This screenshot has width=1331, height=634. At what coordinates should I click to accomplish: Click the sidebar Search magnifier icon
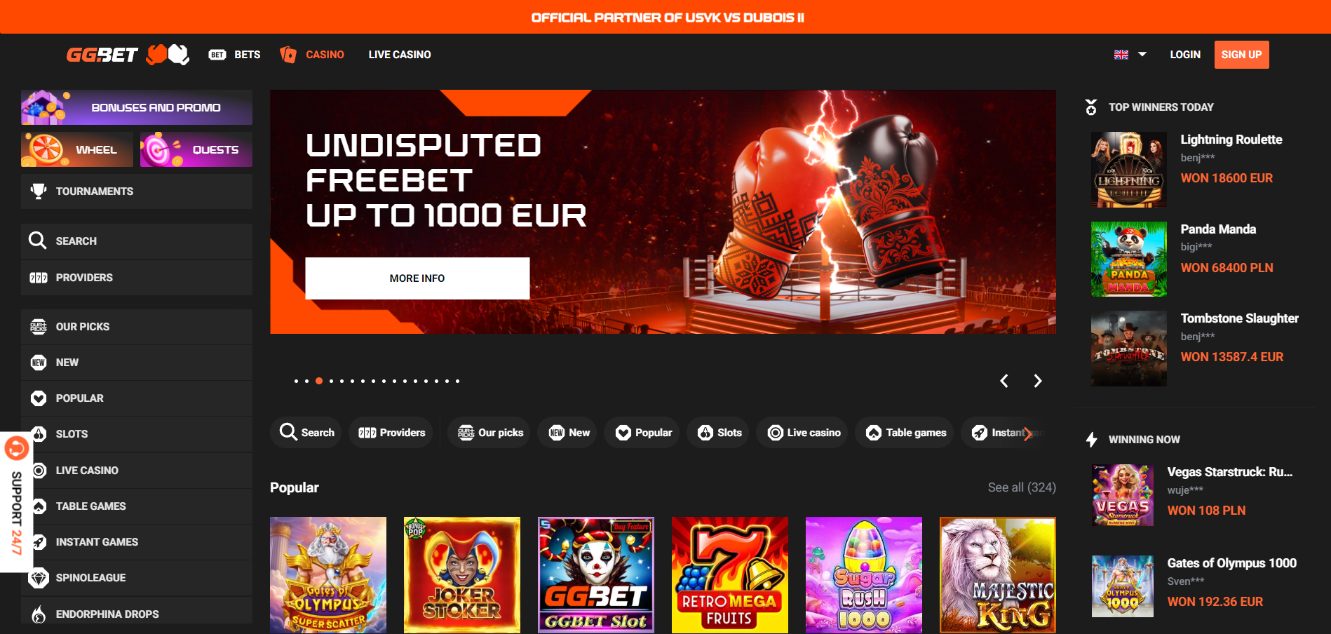pyautogui.click(x=37, y=241)
